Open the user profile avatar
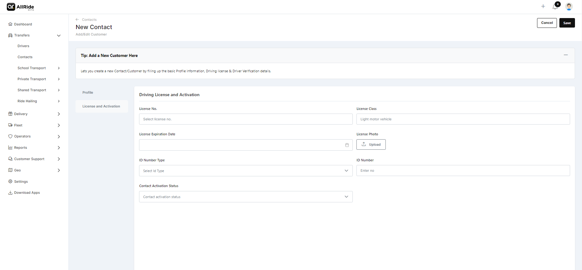This screenshot has width=582, height=270. pos(569,7)
